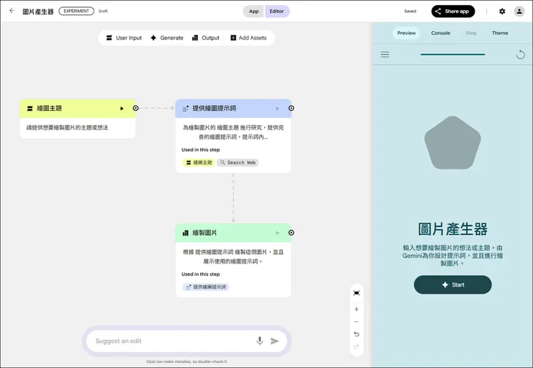This screenshot has height=368, width=533.
Task: Click Add Assets in toolbar
Action: pyautogui.click(x=248, y=37)
